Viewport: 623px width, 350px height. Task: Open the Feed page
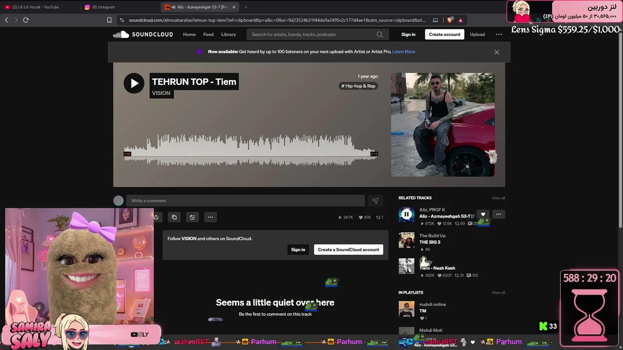click(208, 35)
